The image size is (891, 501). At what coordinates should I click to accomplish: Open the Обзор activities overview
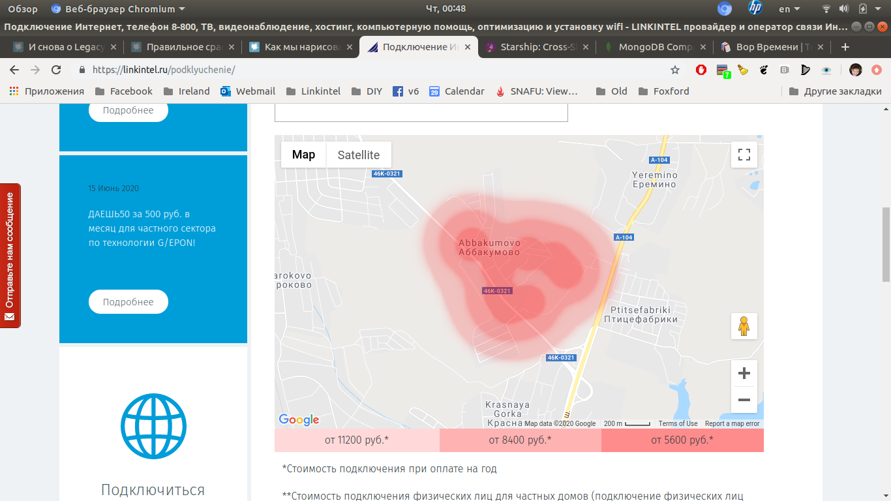pos(23,8)
